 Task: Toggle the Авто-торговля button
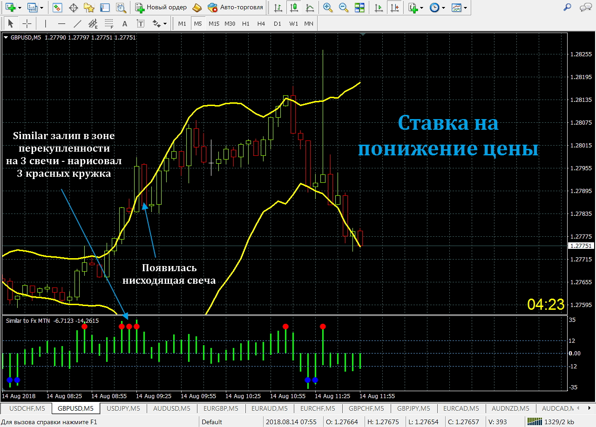pyautogui.click(x=236, y=7)
